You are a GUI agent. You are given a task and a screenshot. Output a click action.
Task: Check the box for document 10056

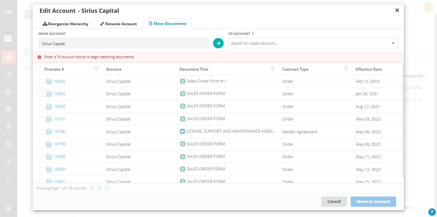(42, 82)
